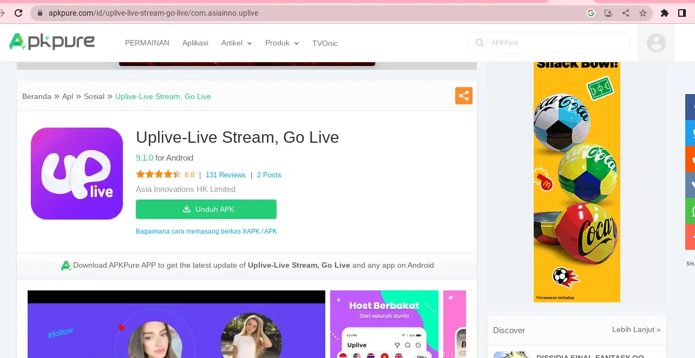Share this page via address bar icon
This screenshot has height=358, width=695.
[626, 13]
